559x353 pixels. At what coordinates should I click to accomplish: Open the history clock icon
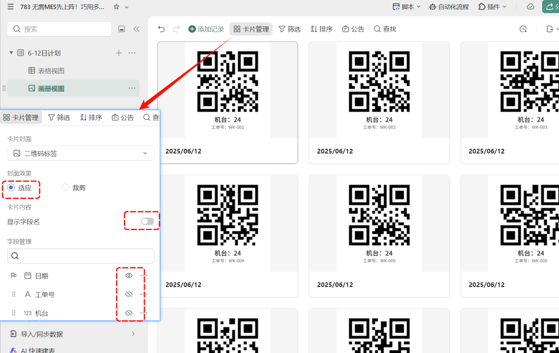[523, 29]
